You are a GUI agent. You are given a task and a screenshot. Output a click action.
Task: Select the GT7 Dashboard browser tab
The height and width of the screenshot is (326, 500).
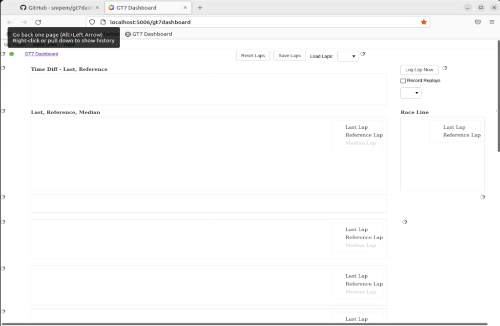tap(148, 8)
